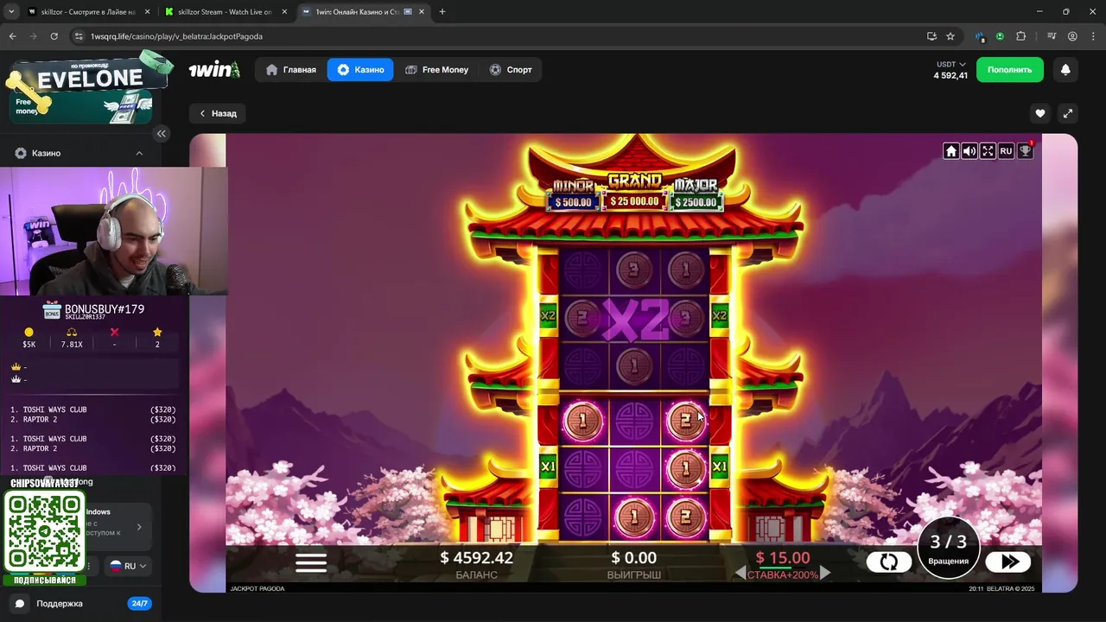Viewport: 1106px width, 622px height.
Task: Switch to the first skillzor tab
Action: [86, 12]
